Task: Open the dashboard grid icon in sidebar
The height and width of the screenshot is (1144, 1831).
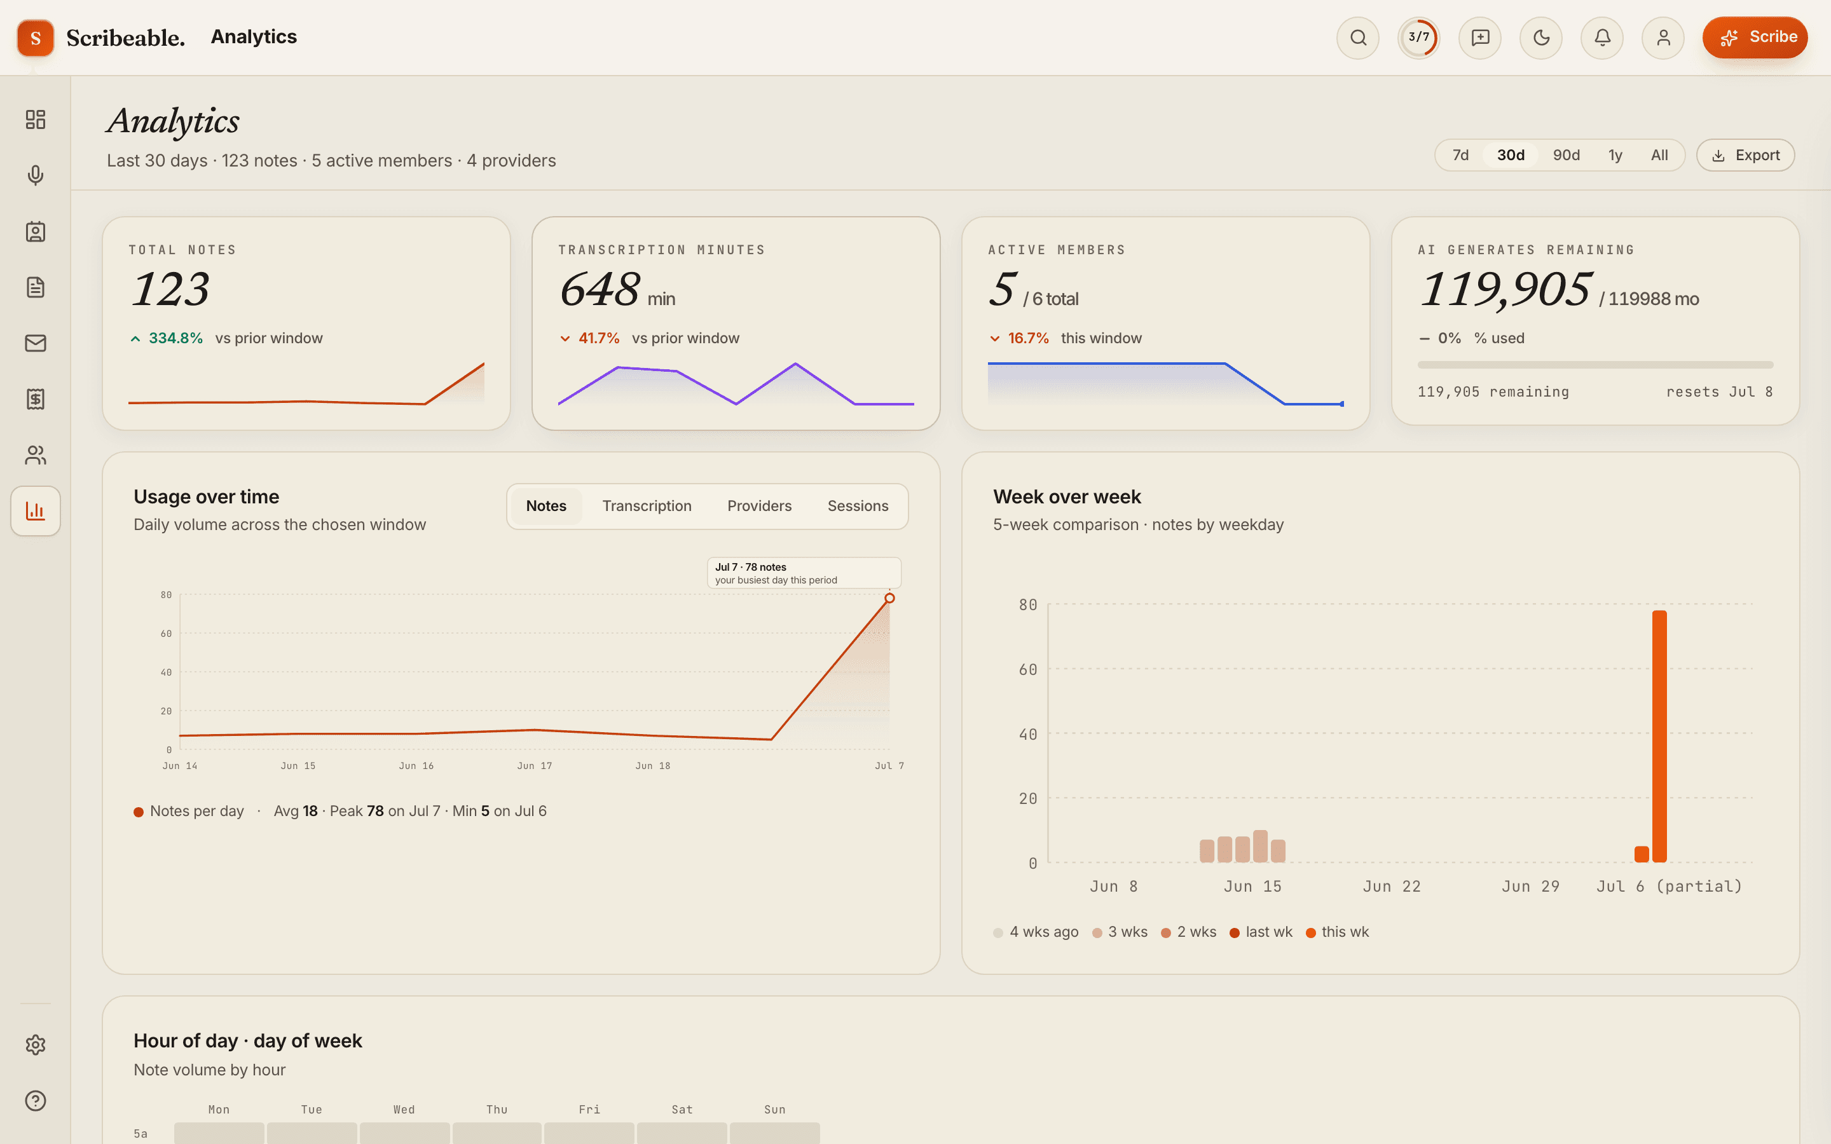Action: [36, 119]
